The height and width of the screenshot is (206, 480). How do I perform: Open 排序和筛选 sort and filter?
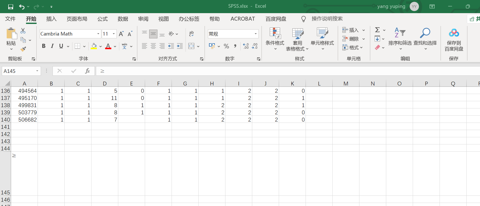pos(400,39)
